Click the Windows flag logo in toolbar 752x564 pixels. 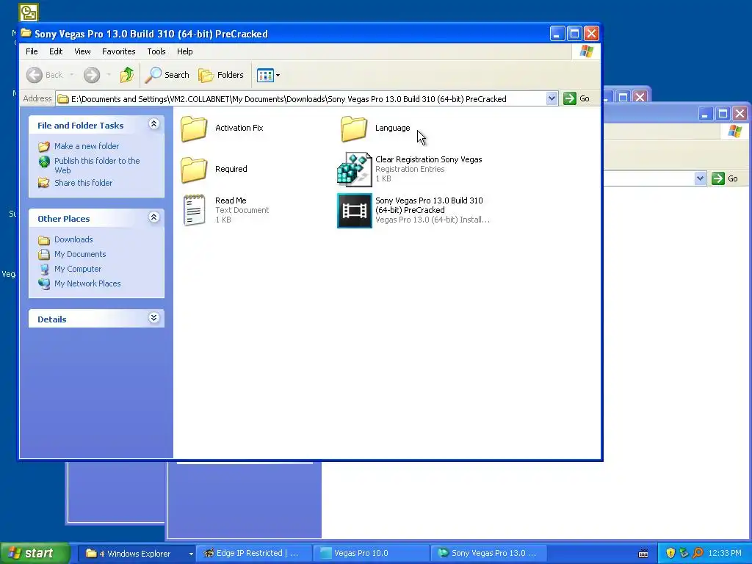click(x=586, y=51)
